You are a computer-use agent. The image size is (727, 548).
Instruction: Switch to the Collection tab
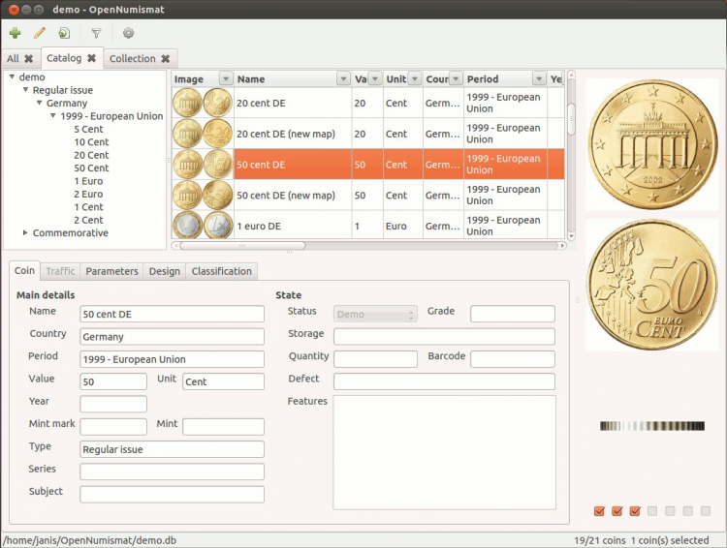(x=133, y=59)
